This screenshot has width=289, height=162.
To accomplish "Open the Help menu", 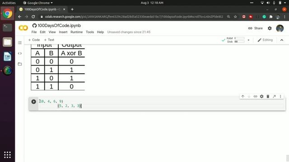I will pos(100,32).
